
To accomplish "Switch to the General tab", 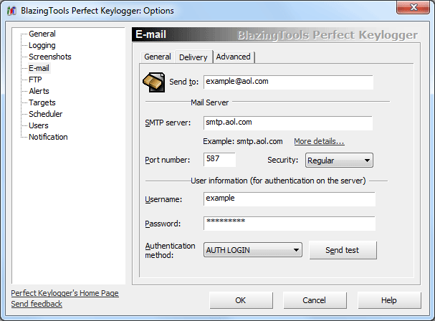I will 157,57.
